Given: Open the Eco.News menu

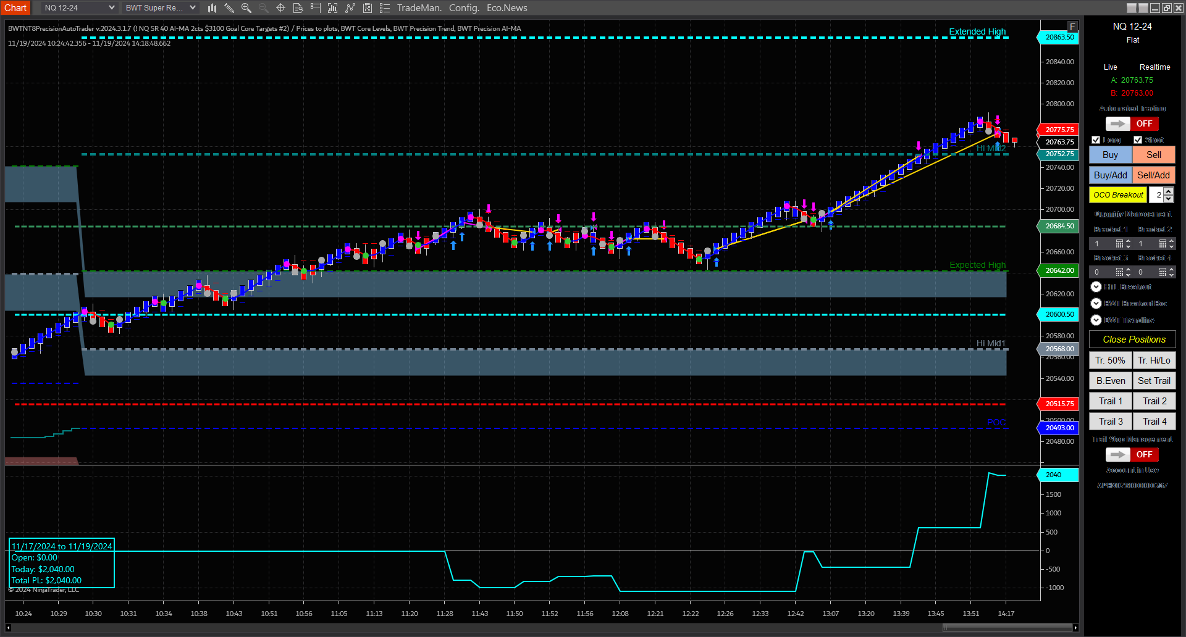Looking at the screenshot, I should click(507, 8).
